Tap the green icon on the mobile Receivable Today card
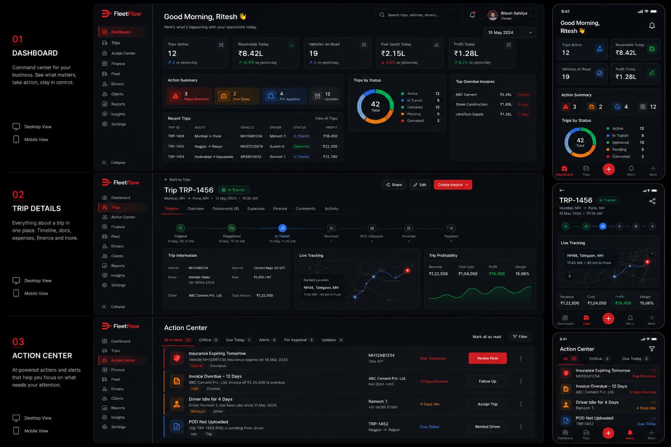671x447 pixels. [652, 49]
